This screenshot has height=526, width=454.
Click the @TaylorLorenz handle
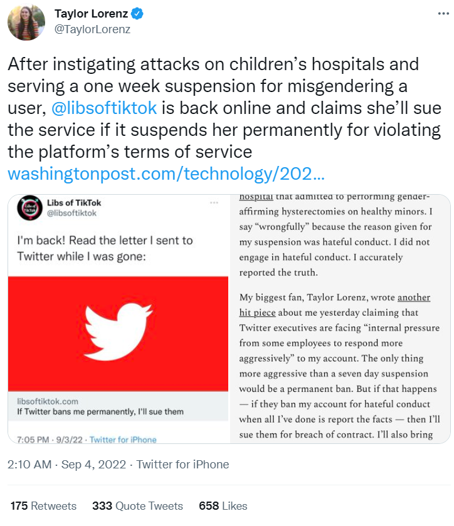tap(92, 29)
